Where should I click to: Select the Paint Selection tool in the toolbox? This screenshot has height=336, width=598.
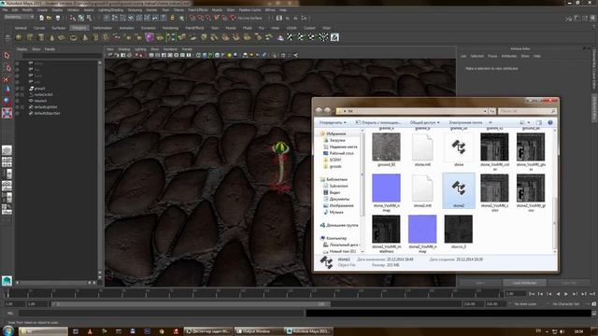[x=7, y=79]
